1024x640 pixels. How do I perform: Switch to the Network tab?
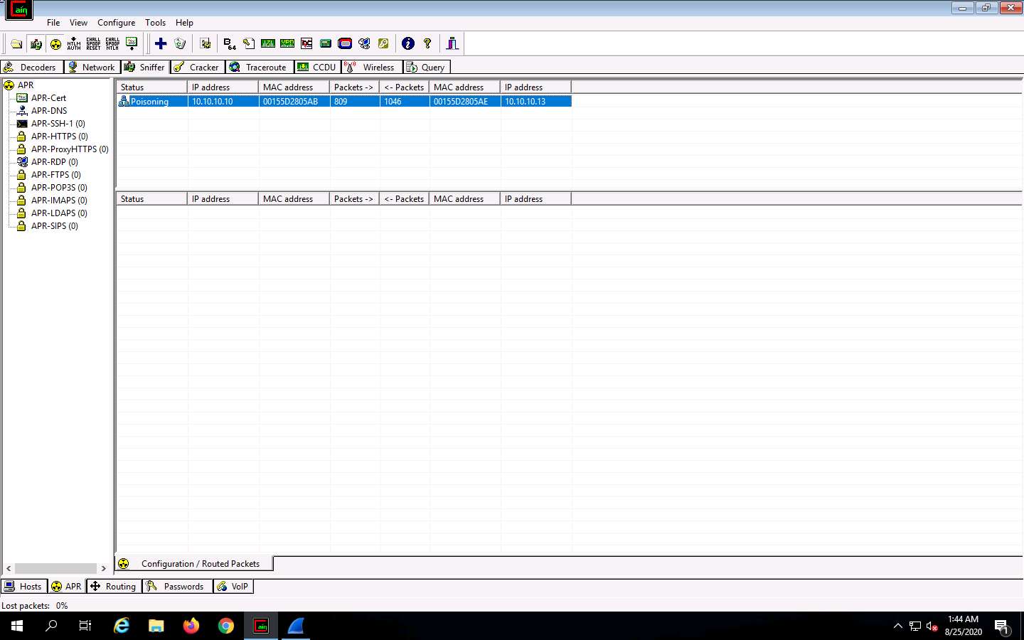(x=92, y=67)
